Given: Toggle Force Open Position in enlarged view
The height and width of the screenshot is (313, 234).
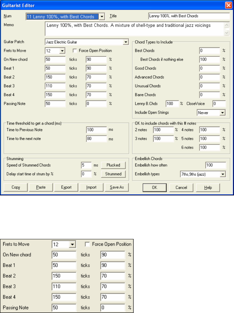Looking at the screenshot, I should [87, 244].
